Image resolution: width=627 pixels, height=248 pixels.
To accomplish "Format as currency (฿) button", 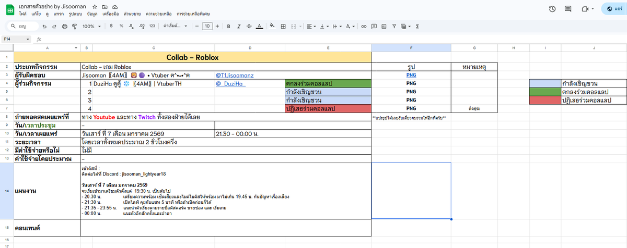I will pos(112,26).
